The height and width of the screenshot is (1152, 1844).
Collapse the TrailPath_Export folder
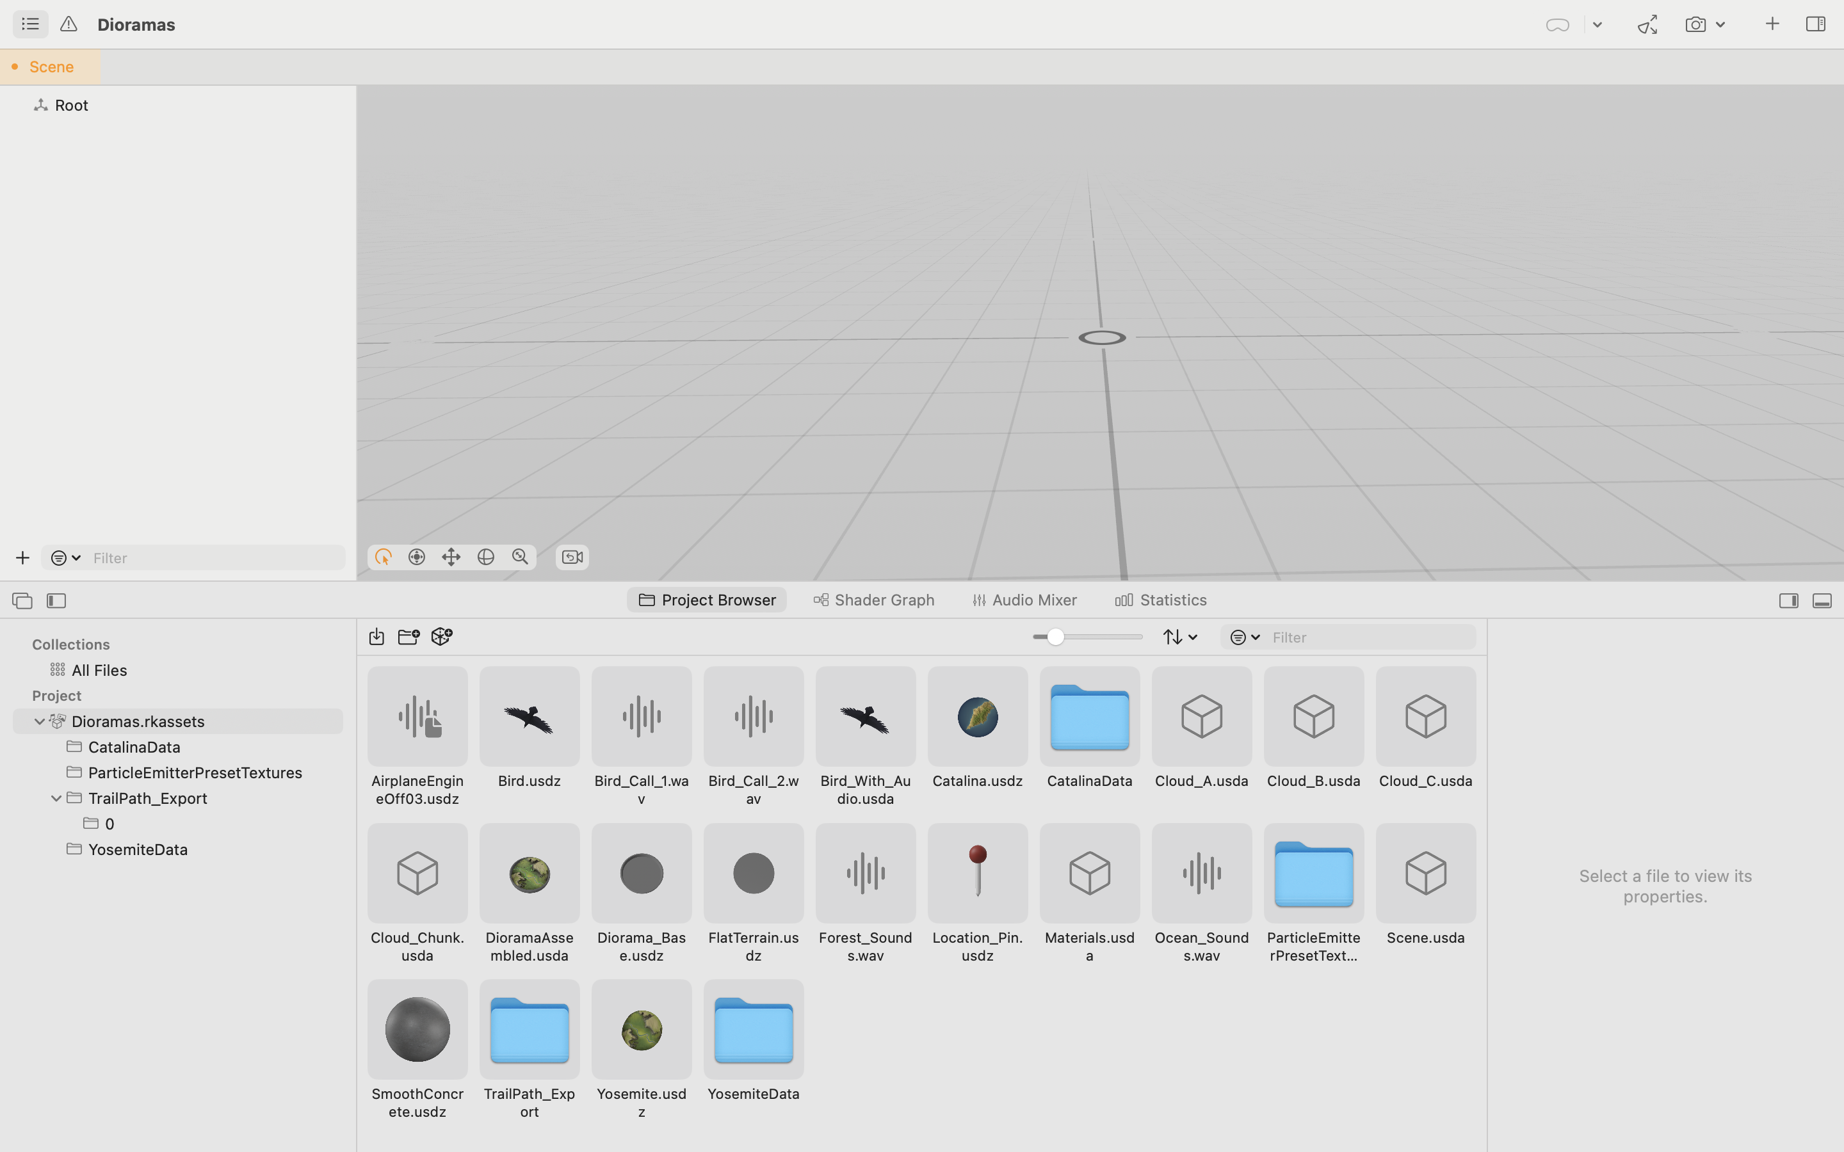point(56,799)
